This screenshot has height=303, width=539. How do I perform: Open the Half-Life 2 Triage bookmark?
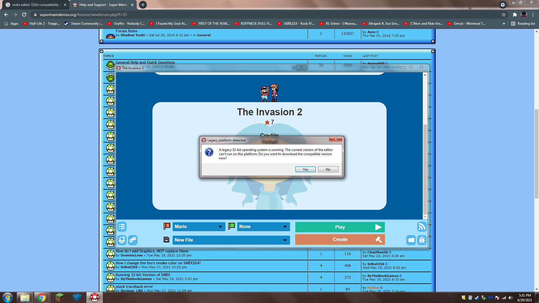[x=41, y=24]
